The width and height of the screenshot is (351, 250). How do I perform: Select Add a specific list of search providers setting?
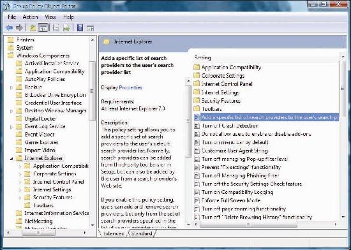pos(269,117)
